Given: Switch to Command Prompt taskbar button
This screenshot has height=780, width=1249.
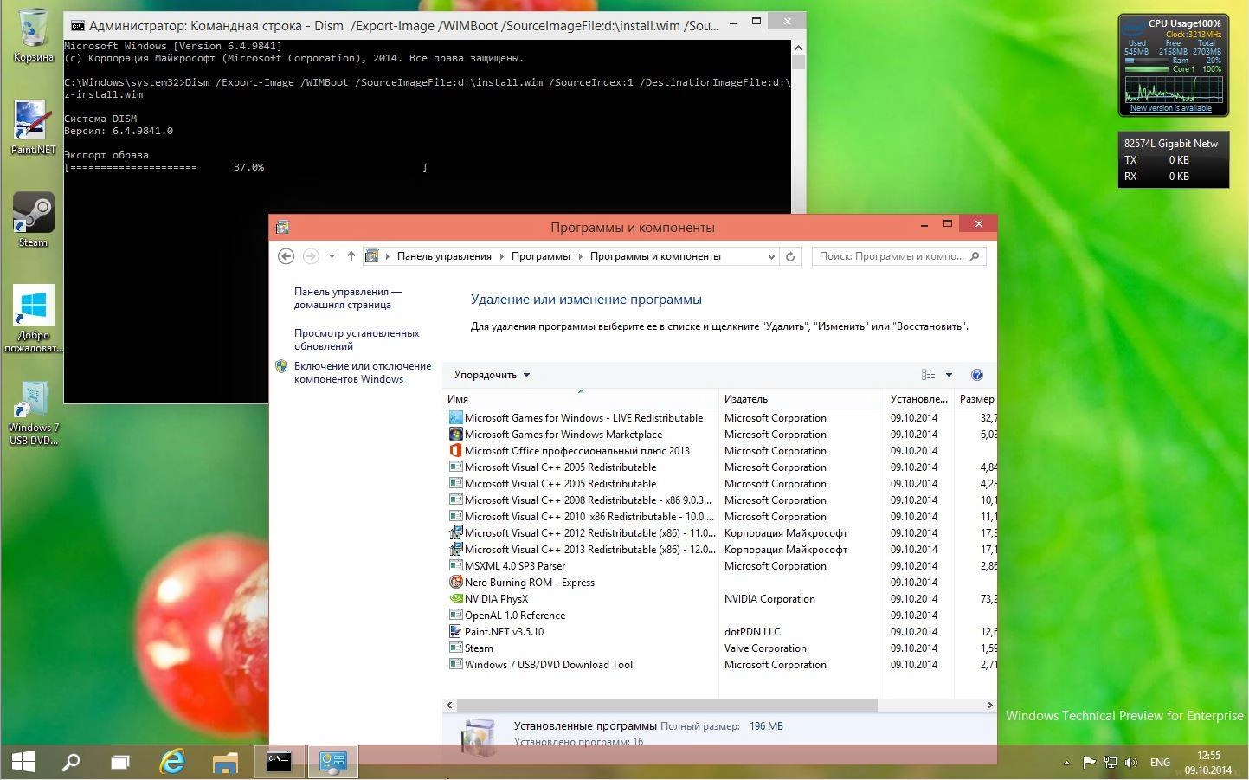Looking at the screenshot, I should (x=279, y=762).
